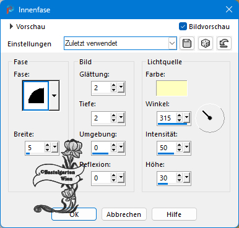Increase the Umgebung value with the up arrow

(x=114, y=145)
